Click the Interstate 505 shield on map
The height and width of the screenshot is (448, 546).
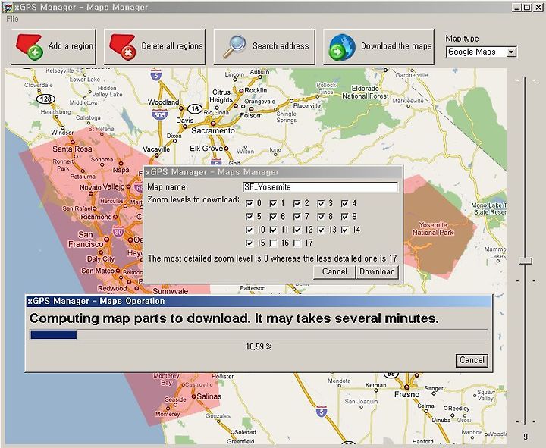click(160, 114)
